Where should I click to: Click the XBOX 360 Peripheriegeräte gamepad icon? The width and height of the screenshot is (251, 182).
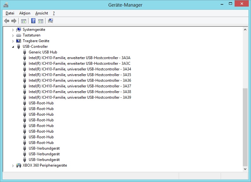pos(19,165)
